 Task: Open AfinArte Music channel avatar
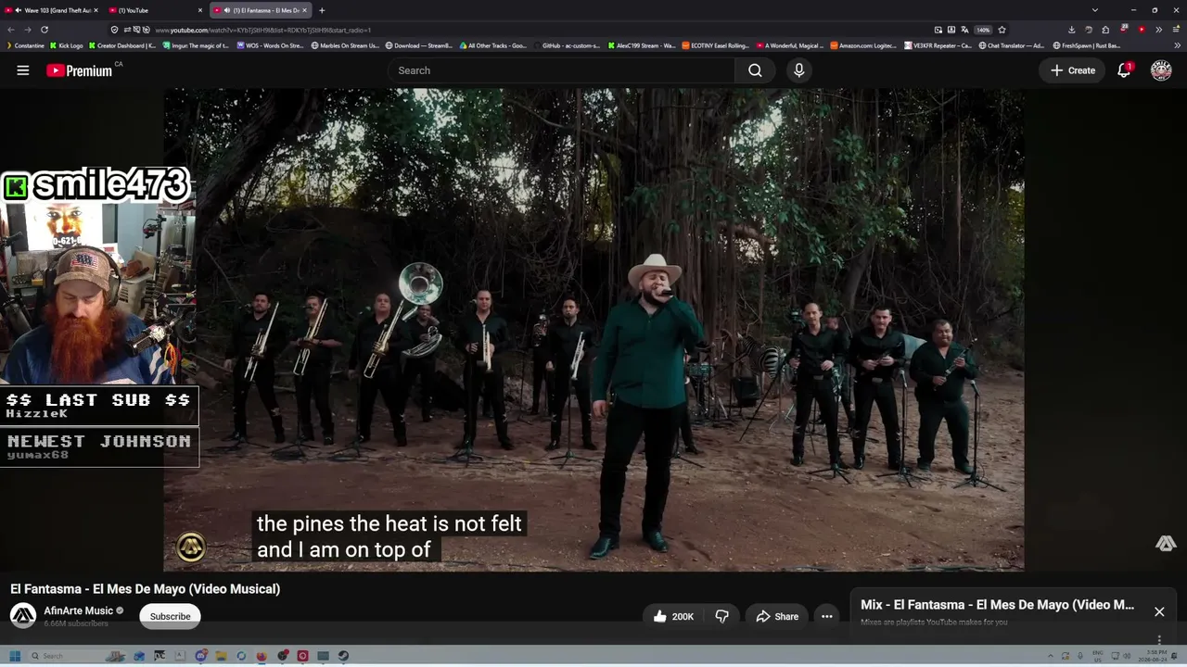[23, 615]
